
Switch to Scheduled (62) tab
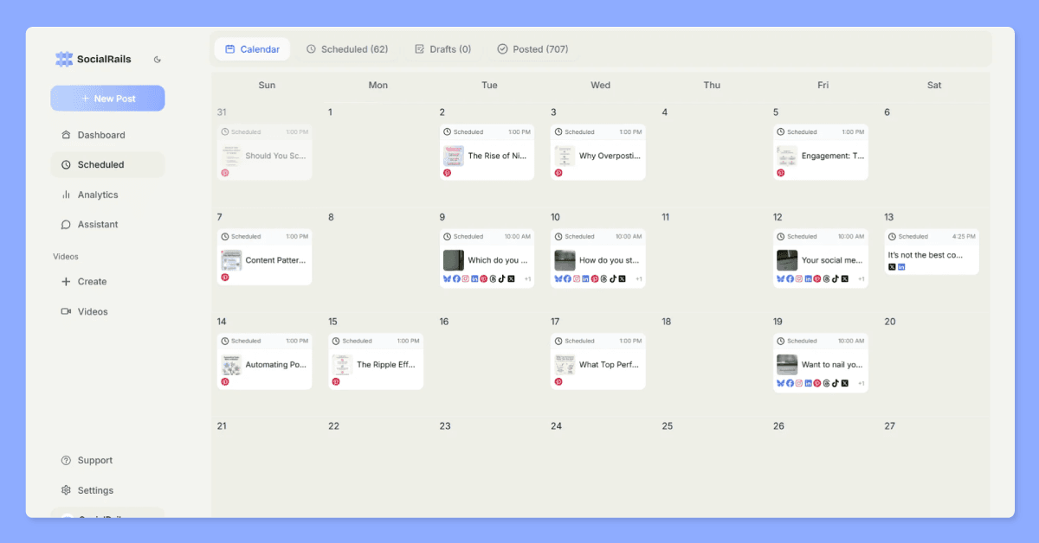tap(347, 49)
